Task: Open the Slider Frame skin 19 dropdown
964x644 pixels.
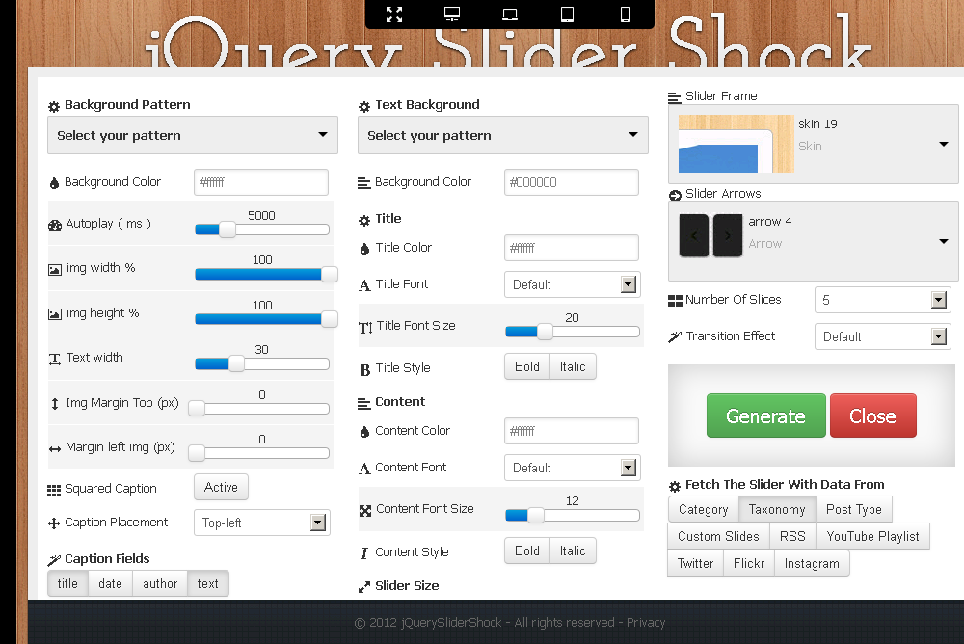Action: point(813,144)
